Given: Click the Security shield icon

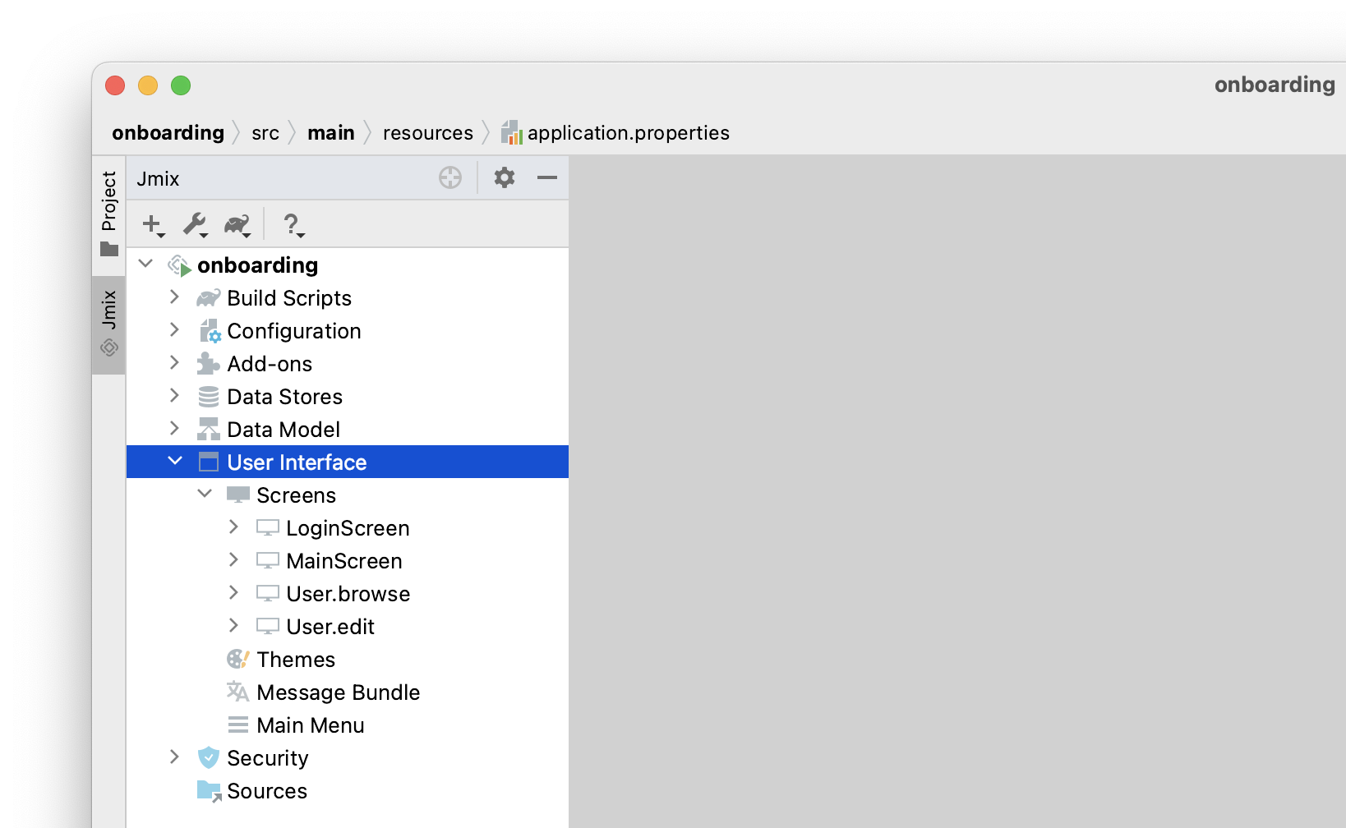Looking at the screenshot, I should pyautogui.click(x=209, y=757).
